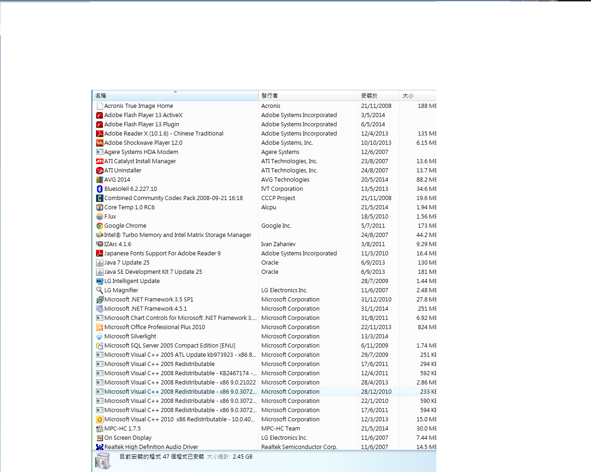Select 'Microsoft Visual C++ 2005 Redistributable' entry
The image size is (591, 472).
265,364
